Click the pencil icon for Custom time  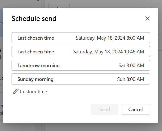click(x=16, y=91)
